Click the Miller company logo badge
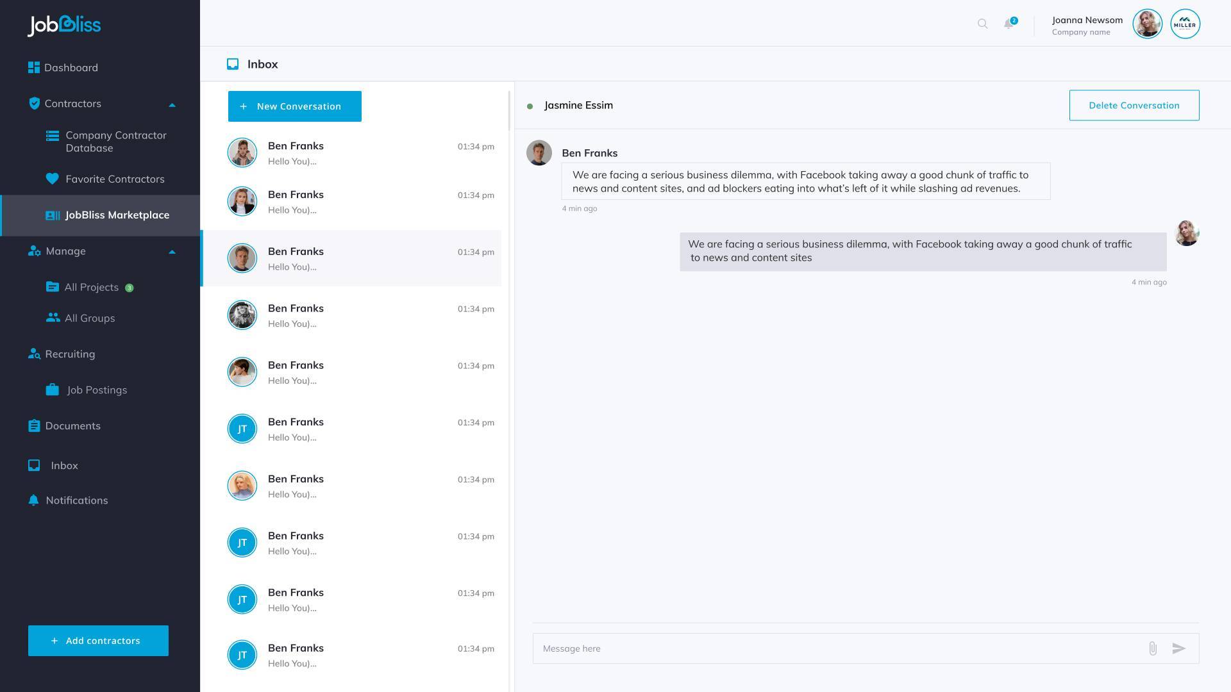This screenshot has width=1231, height=692. coord(1185,24)
